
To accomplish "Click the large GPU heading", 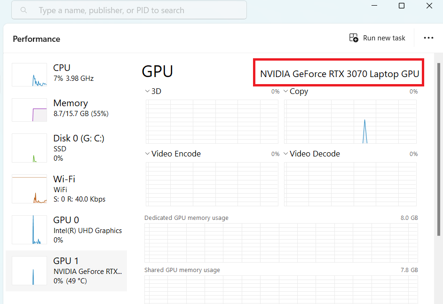I will point(158,71).
